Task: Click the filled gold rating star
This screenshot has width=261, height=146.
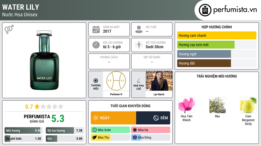Action: point(37,106)
